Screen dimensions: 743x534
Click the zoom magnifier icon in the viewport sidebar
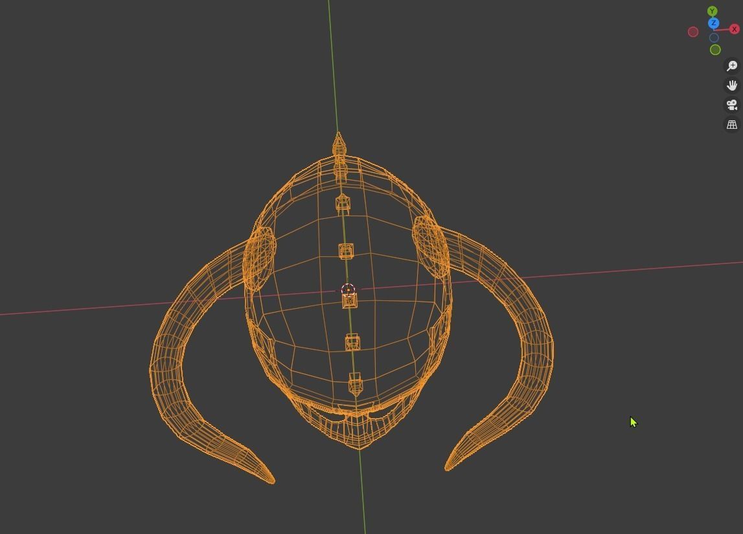point(732,65)
